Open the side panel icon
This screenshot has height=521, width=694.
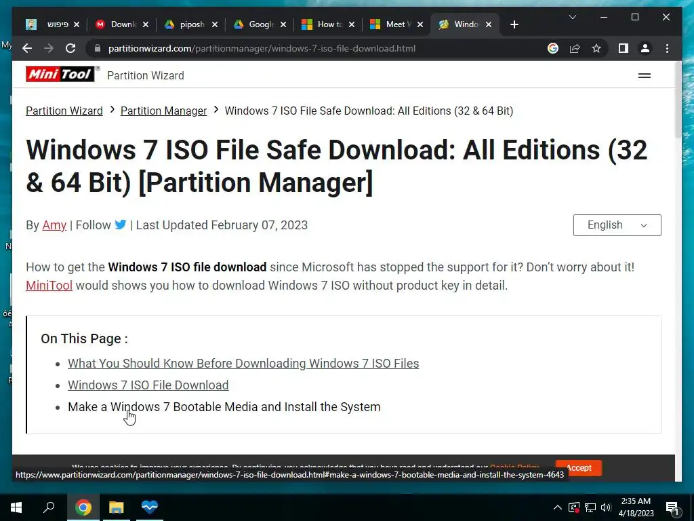(624, 48)
